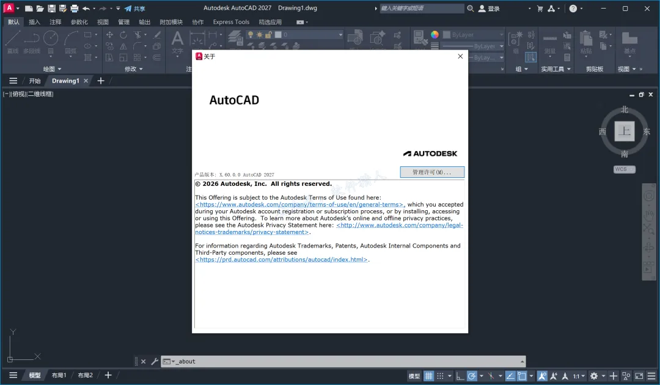Click the search magnifier icon in title bar
The width and height of the screenshot is (660, 385).
coord(470,9)
